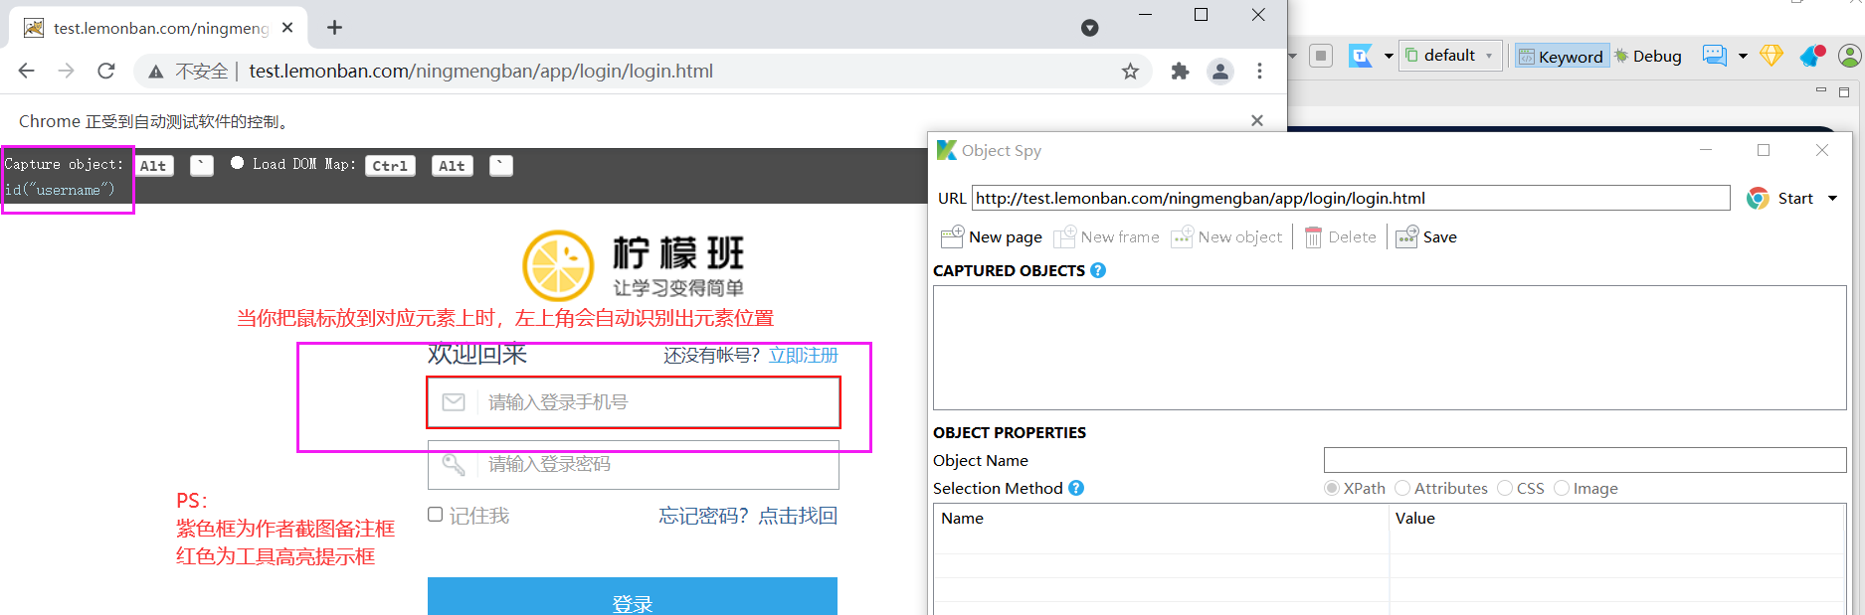The image size is (1865, 615).
Task: Open the Chrome extensions puzzle icon
Action: 1180,71
